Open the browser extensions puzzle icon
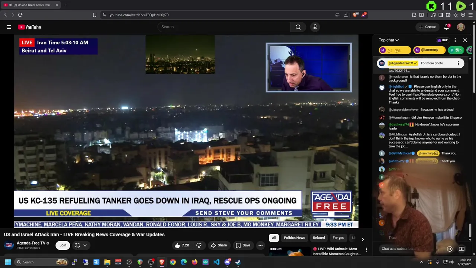This screenshot has height=268, width=476. [414, 15]
